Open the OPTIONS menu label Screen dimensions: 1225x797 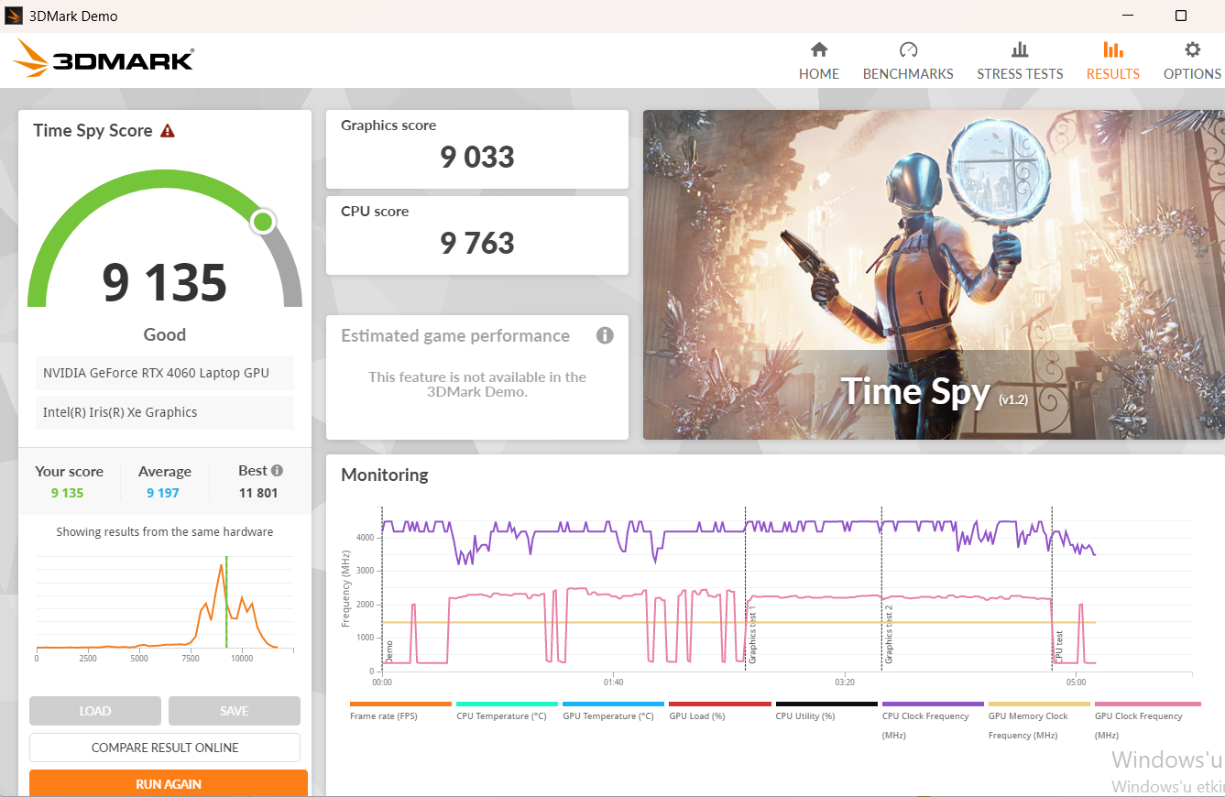pyautogui.click(x=1192, y=74)
